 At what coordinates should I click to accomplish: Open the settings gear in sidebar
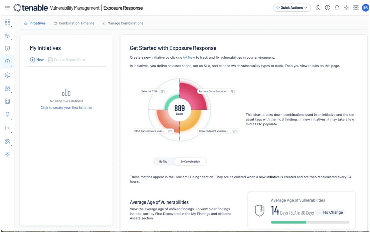pyautogui.click(x=7, y=154)
